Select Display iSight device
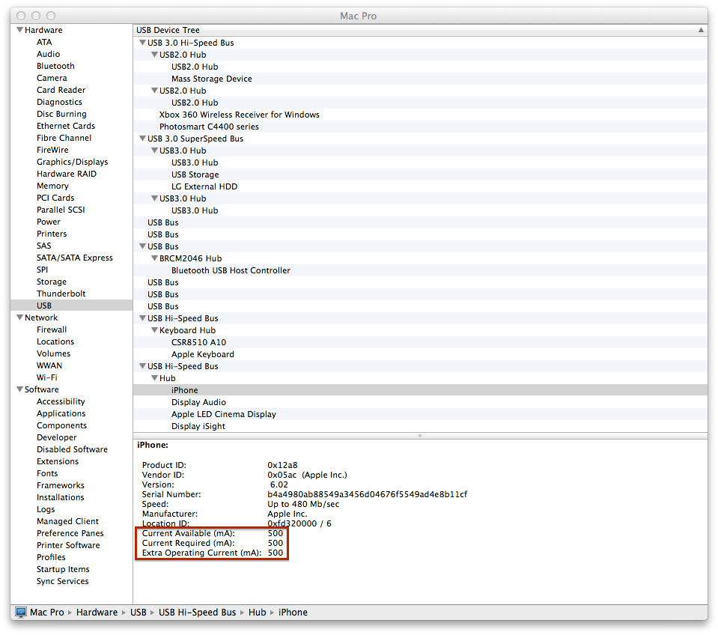The image size is (718, 635). tap(198, 426)
